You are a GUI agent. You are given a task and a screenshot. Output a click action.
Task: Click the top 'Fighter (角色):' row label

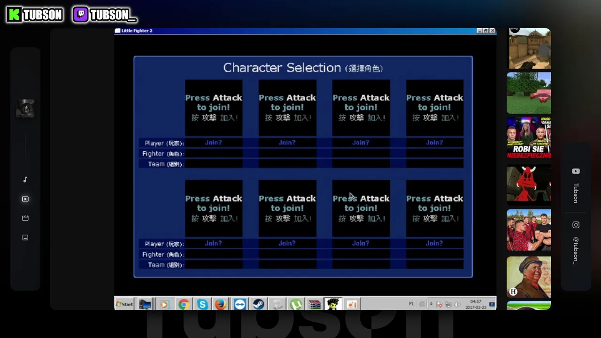tap(163, 154)
